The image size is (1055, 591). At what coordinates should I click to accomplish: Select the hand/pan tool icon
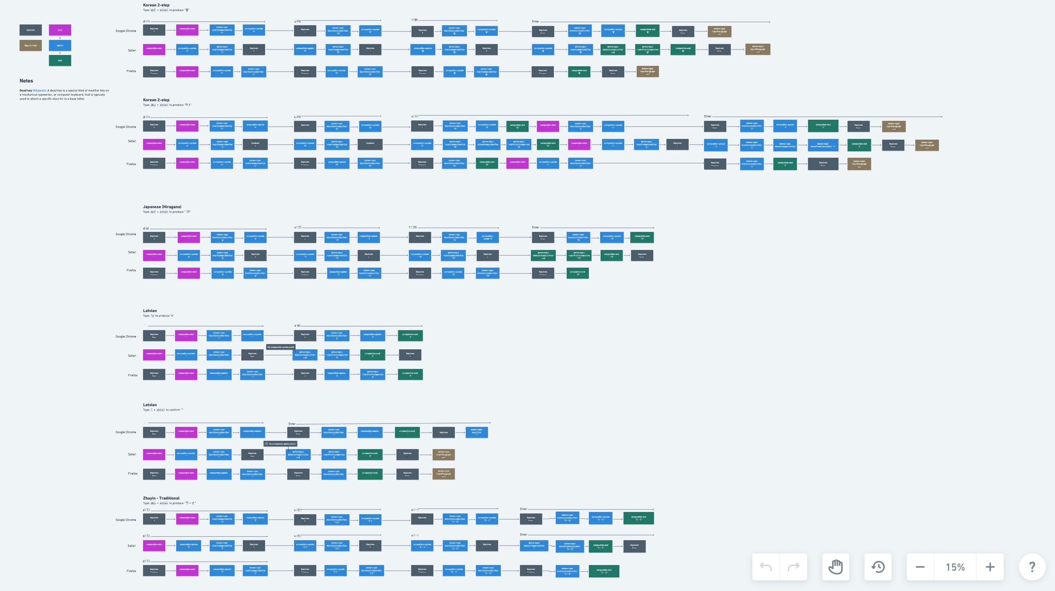pos(835,567)
